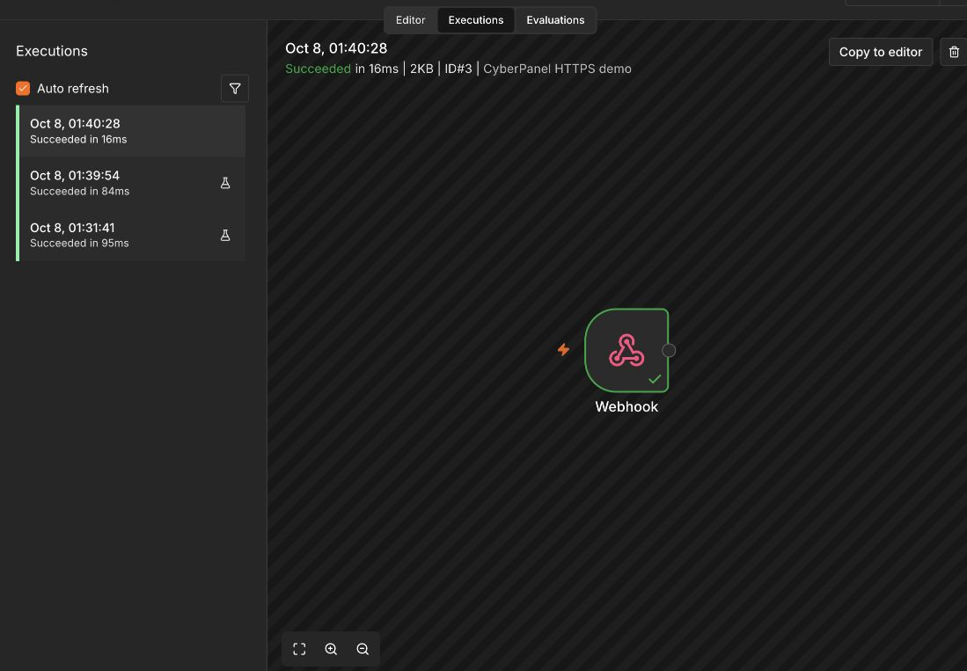Click flask icon on 01:31:41 execution
The image size is (967, 671).
pyautogui.click(x=225, y=236)
